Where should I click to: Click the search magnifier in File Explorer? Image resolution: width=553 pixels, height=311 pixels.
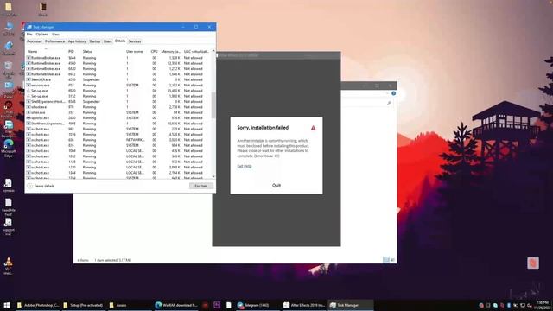pos(389,103)
